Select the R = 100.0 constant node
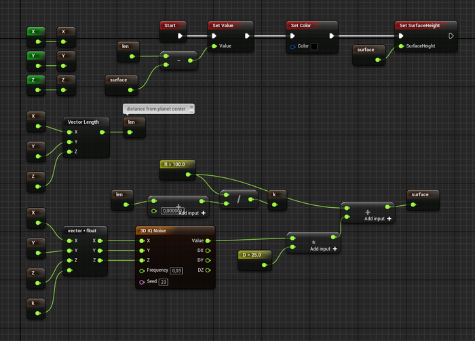This screenshot has height=341, width=475. point(177,170)
